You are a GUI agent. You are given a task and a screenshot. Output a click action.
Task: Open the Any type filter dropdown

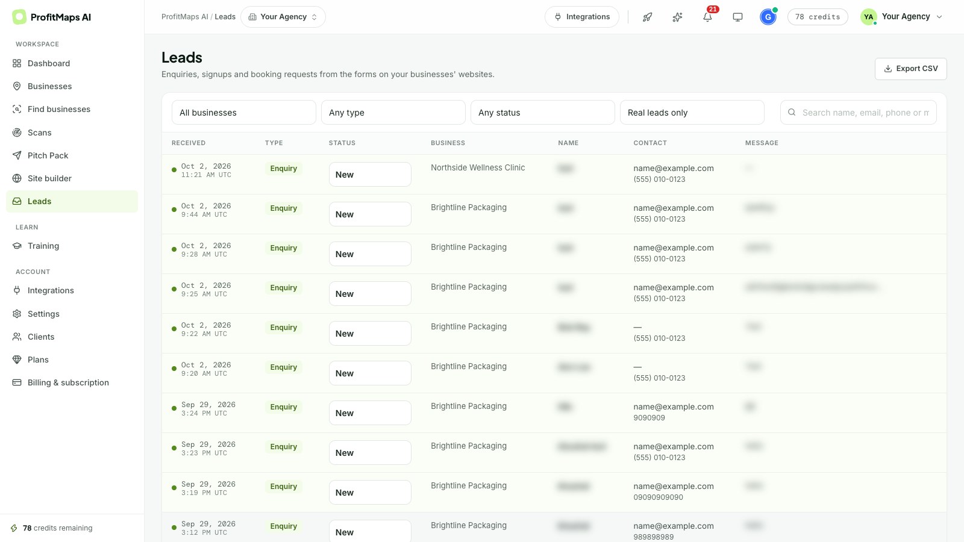[393, 113]
